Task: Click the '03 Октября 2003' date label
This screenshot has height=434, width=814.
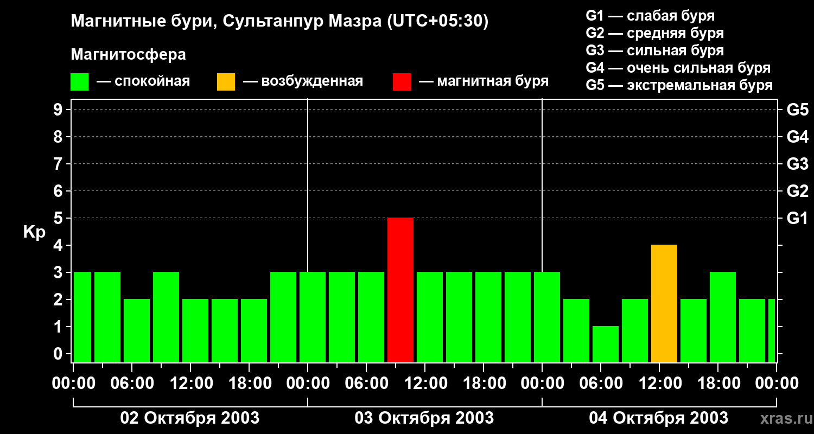Action: pyautogui.click(x=424, y=418)
